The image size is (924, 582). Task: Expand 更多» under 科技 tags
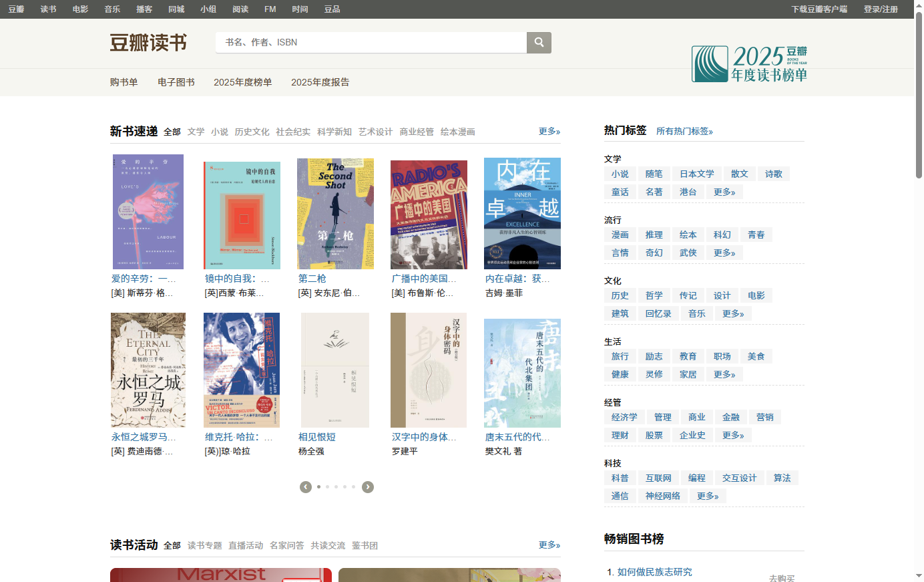point(708,496)
